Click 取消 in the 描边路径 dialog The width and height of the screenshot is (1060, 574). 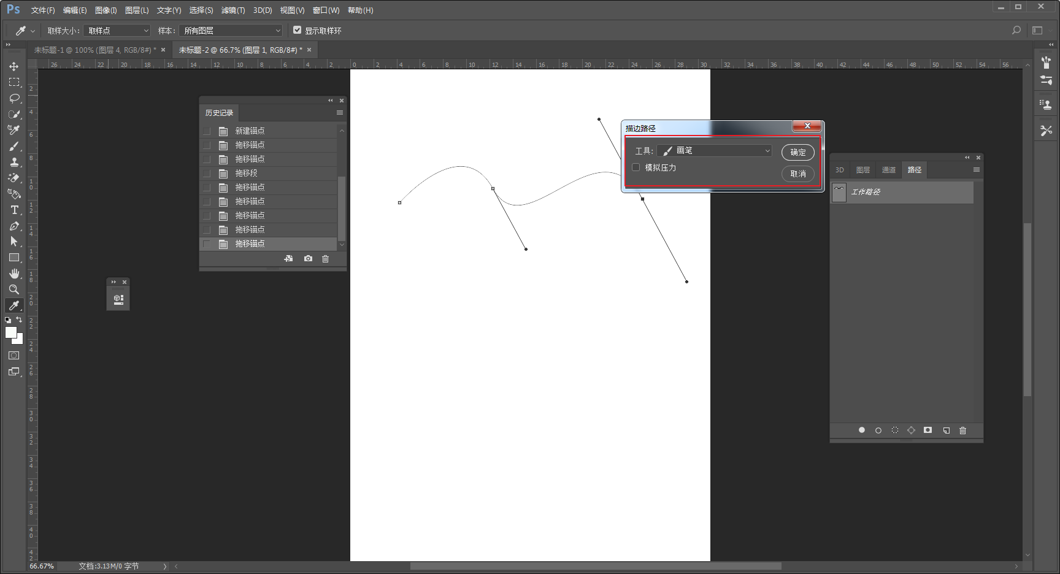pyautogui.click(x=798, y=174)
